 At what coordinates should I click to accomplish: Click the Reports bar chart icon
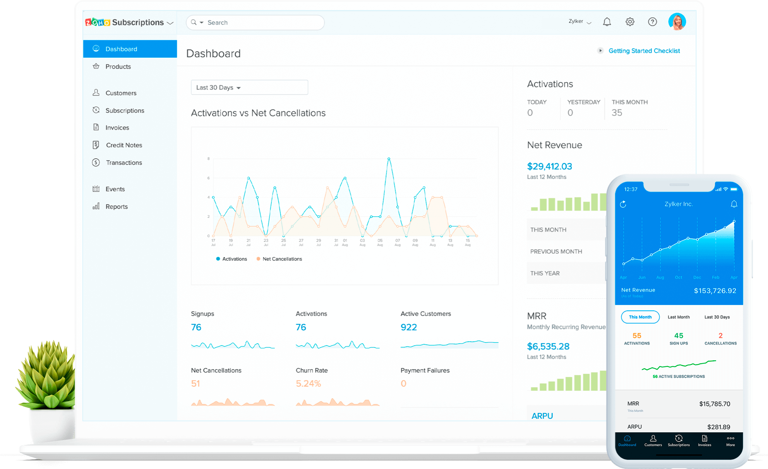(x=96, y=206)
